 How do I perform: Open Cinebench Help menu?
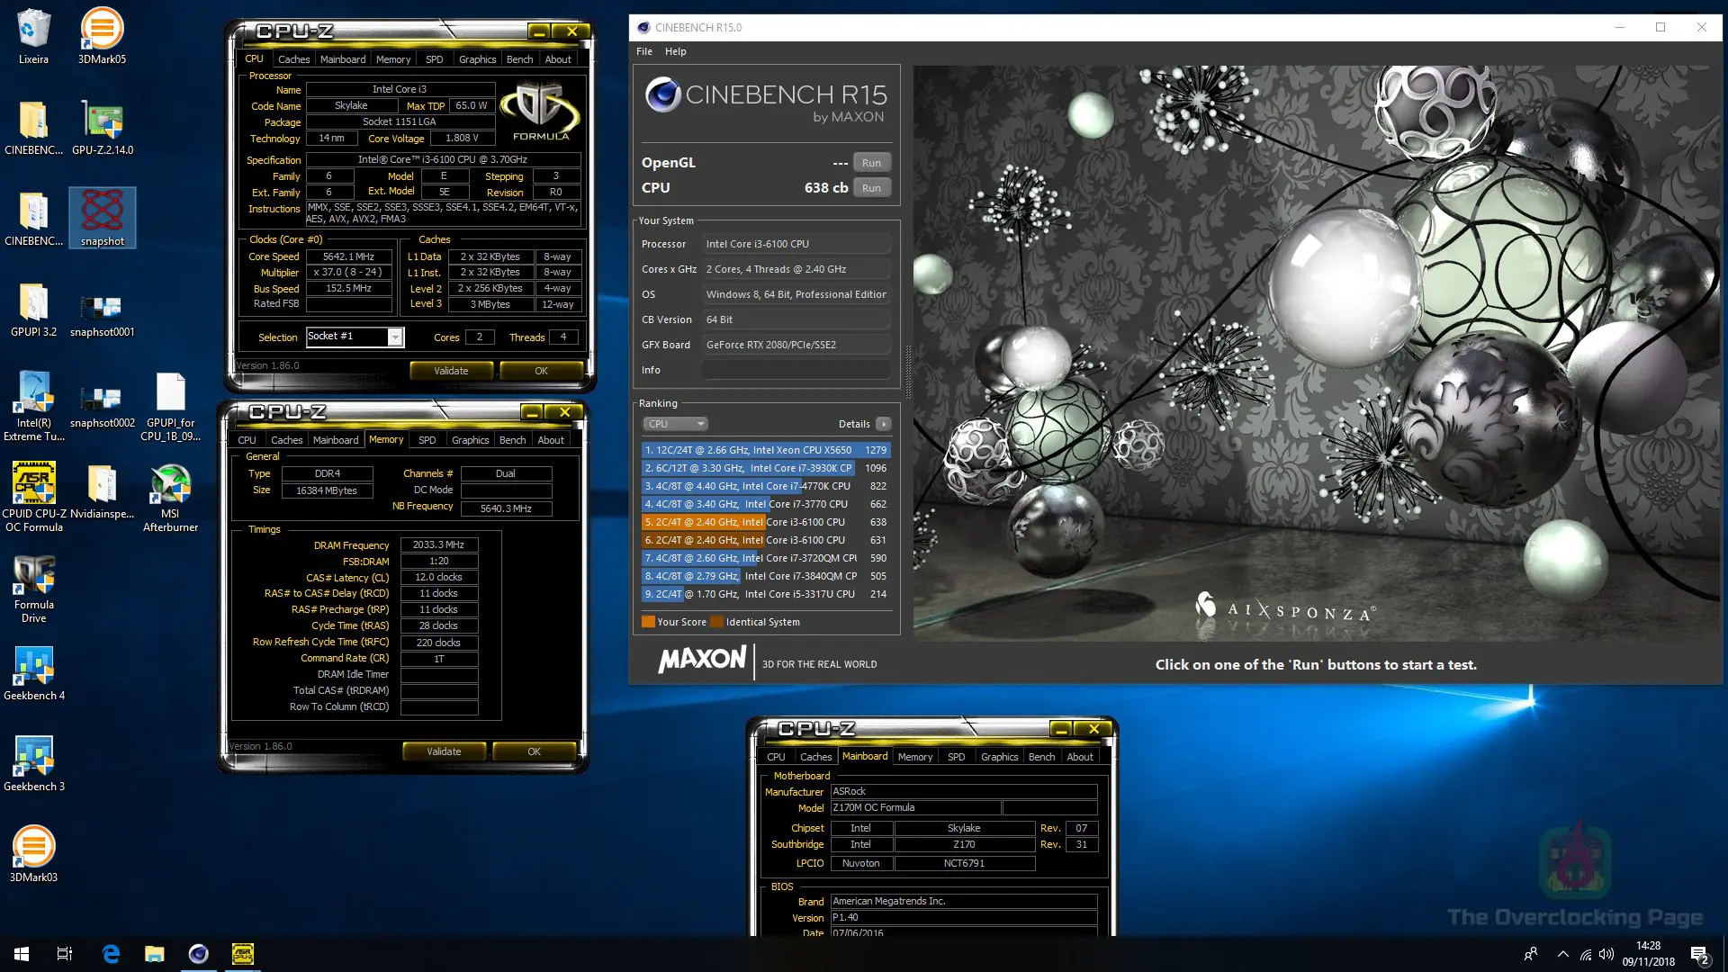click(675, 51)
